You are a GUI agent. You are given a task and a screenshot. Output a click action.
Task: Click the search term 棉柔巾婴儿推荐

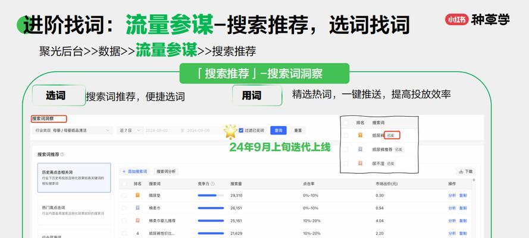pos(162,221)
